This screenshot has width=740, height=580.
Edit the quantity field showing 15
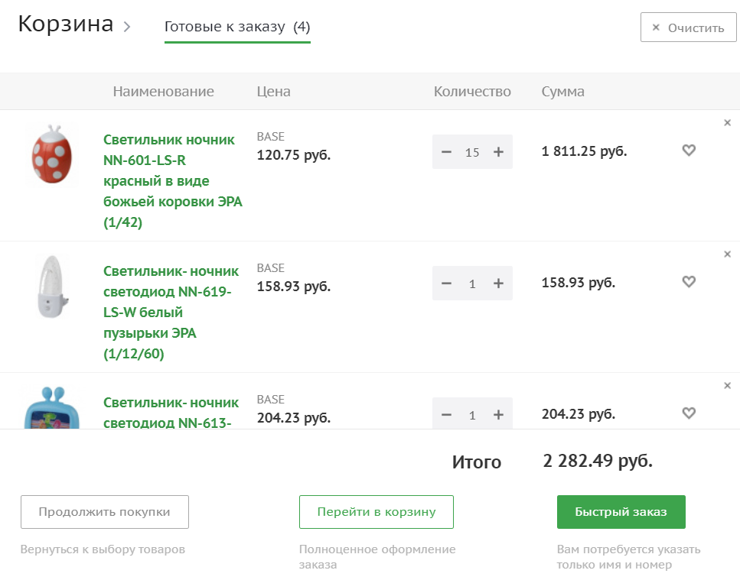pyautogui.click(x=472, y=152)
